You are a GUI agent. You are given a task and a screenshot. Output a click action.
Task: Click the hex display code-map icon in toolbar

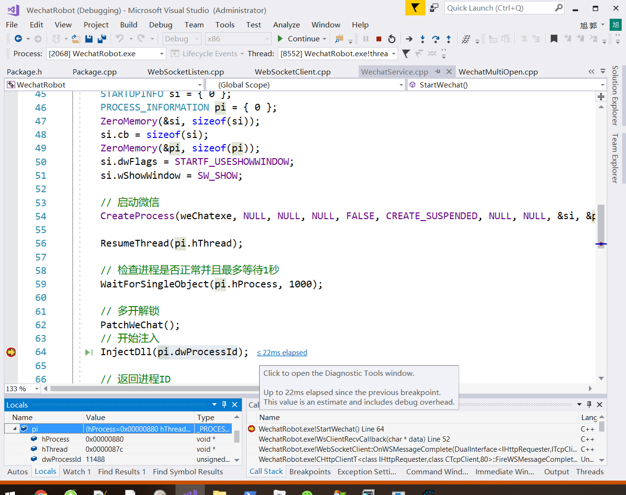[466, 39]
